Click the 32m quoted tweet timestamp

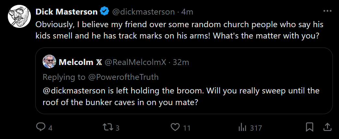pyautogui.click(x=181, y=62)
